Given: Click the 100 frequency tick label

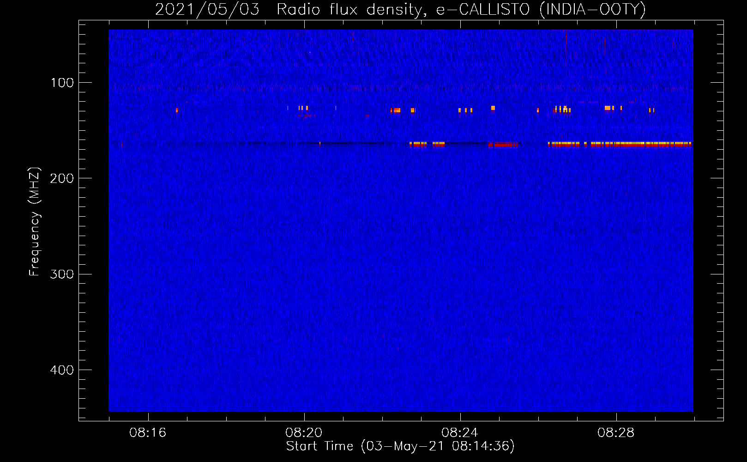Looking at the screenshot, I should (62, 83).
